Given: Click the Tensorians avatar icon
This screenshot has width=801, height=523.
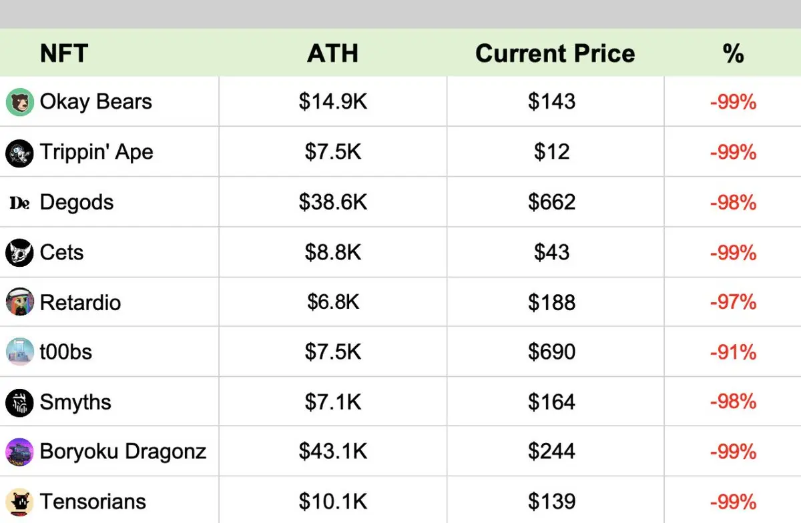Looking at the screenshot, I should click(19, 501).
